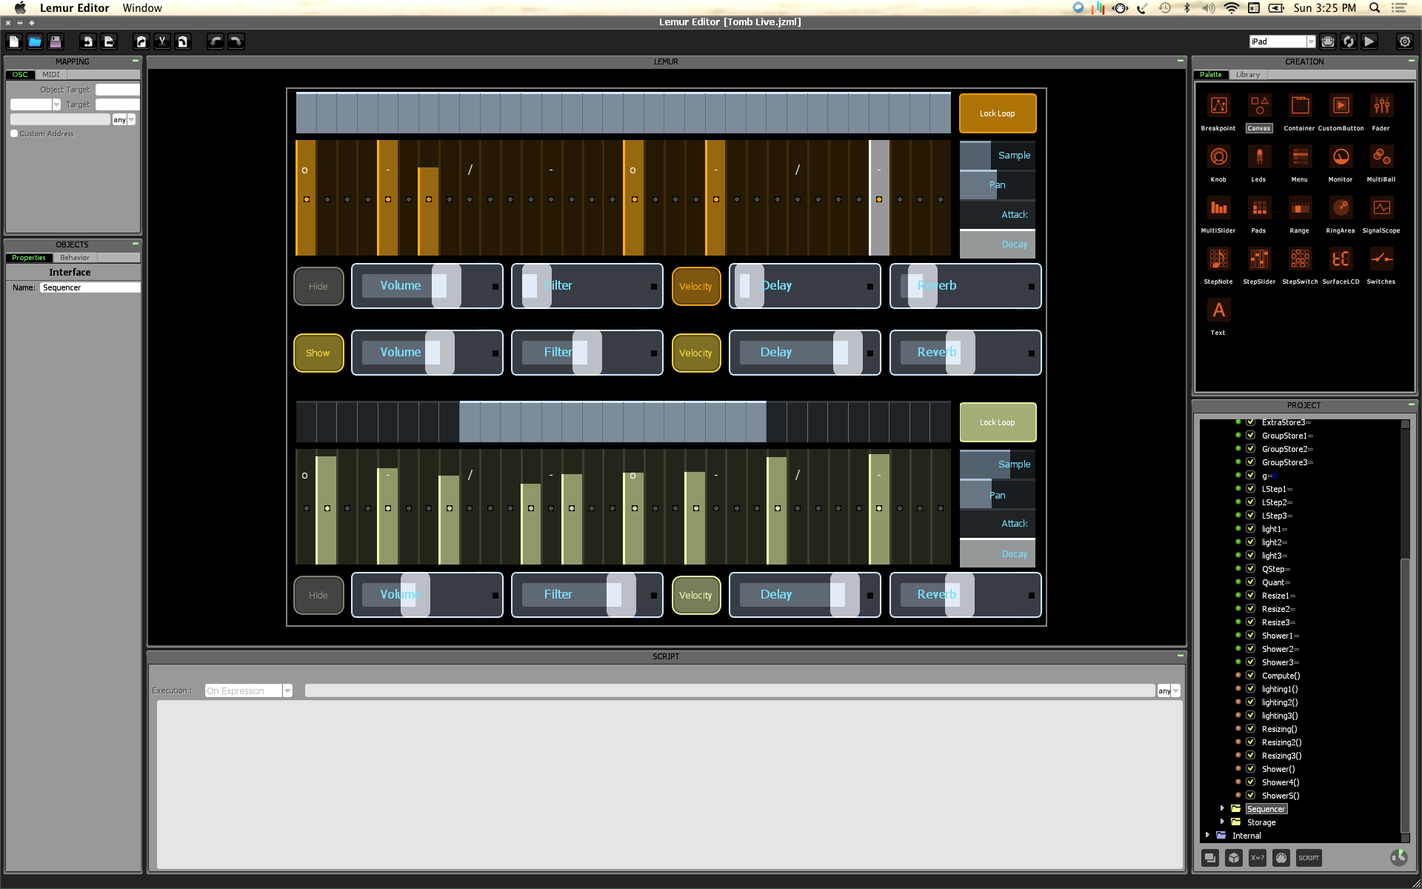Select the Knob object in palette
The height and width of the screenshot is (889, 1422).
click(1218, 157)
